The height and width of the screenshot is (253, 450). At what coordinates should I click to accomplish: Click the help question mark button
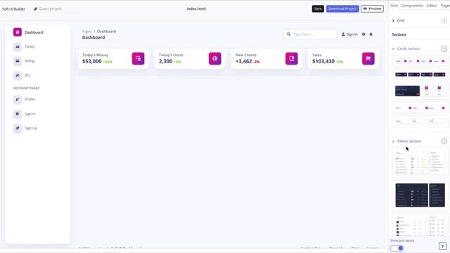click(x=442, y=246)
